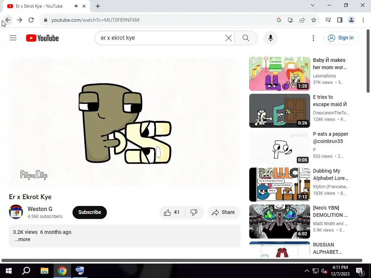Open the Weston G channel name link
This screenshot has height=278, width=371.
tap(40, 209)
